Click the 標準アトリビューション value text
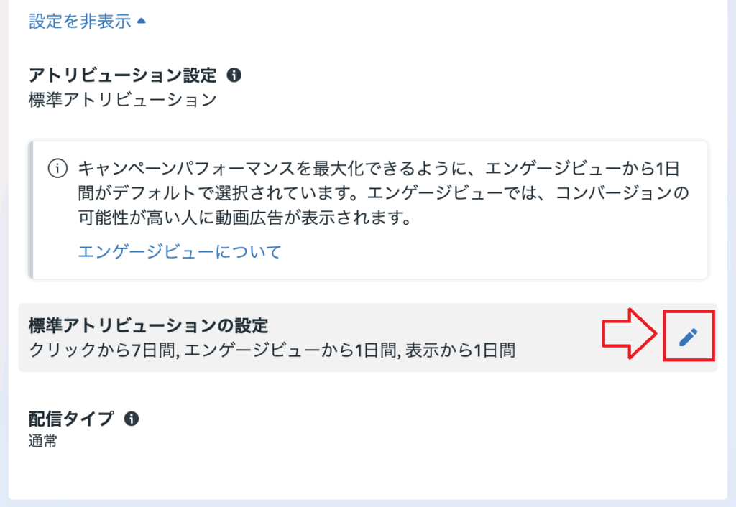The image size is (736, 507). click(122, 100)
